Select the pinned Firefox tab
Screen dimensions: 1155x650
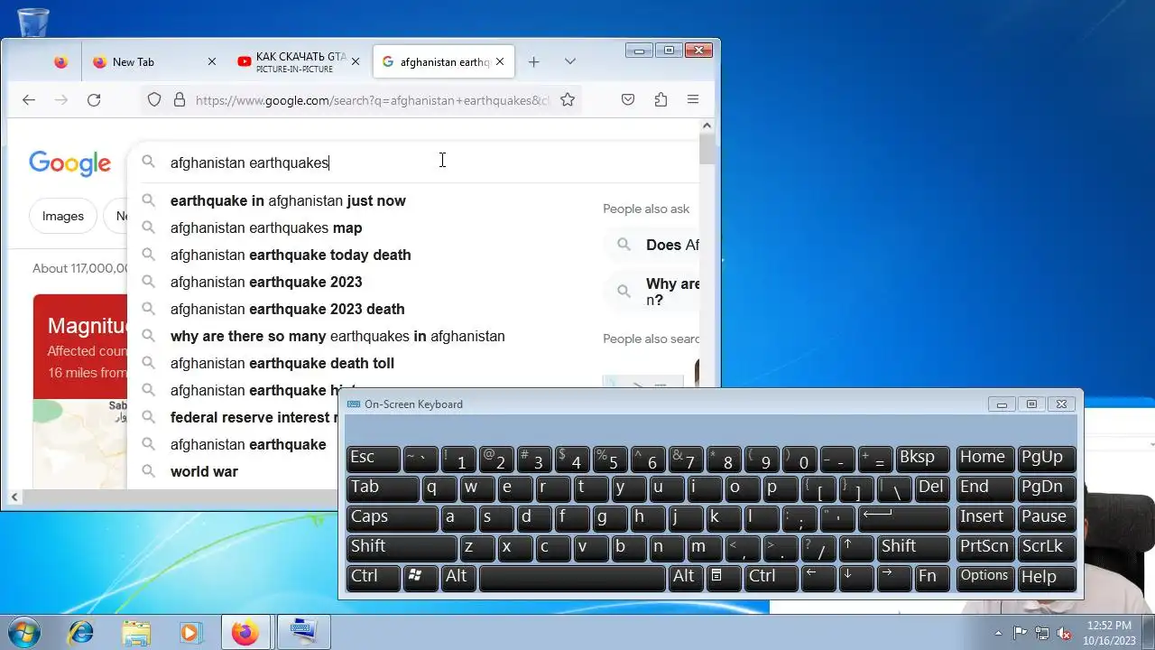point(60,62)
